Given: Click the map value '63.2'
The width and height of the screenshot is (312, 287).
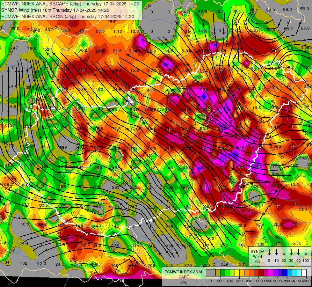Looking at the screenshot, I should [x=288, y=29].
